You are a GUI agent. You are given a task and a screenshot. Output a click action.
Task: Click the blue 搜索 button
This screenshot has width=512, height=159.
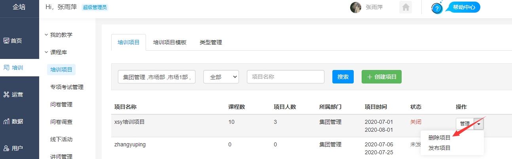[343, 77]
